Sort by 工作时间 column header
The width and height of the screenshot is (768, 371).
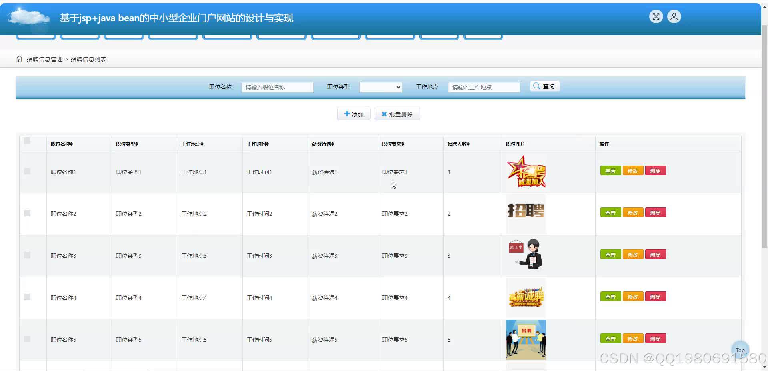pyautogui.click(x=258, y=144)
